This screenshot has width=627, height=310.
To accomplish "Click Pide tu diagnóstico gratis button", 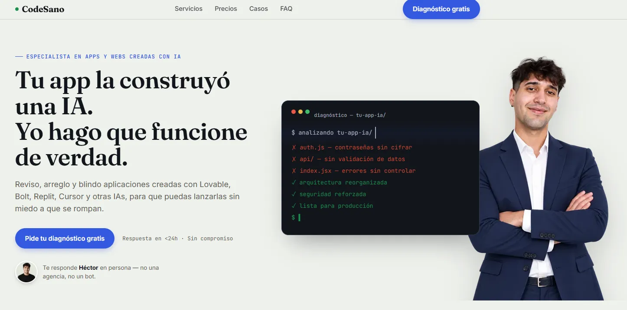I will pos(65,238).
